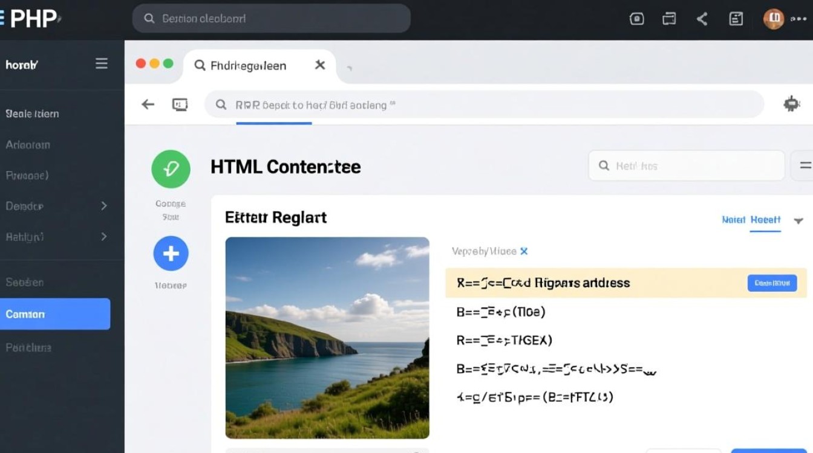Click the extension icon right of address bar
Image resolution: width=813 pixels, height=453 pixels.
point(791,104)
